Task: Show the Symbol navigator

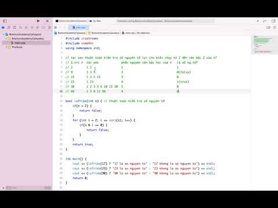Action: 14,28
